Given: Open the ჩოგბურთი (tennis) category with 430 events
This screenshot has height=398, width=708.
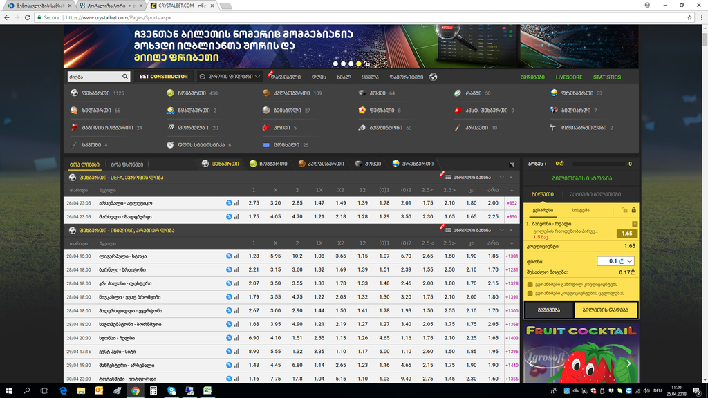Looking at the screenshot, I should click(x=192, y=93).
